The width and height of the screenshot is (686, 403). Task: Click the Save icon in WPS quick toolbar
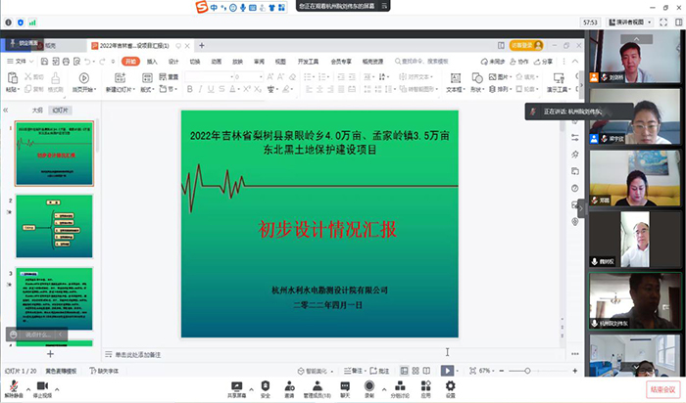tap(44, 62)
